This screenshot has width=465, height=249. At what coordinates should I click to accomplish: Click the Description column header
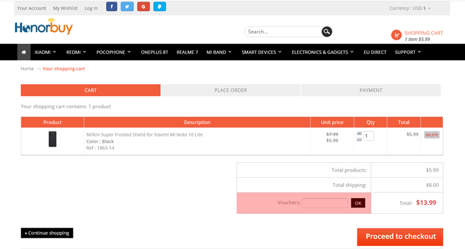197,122
